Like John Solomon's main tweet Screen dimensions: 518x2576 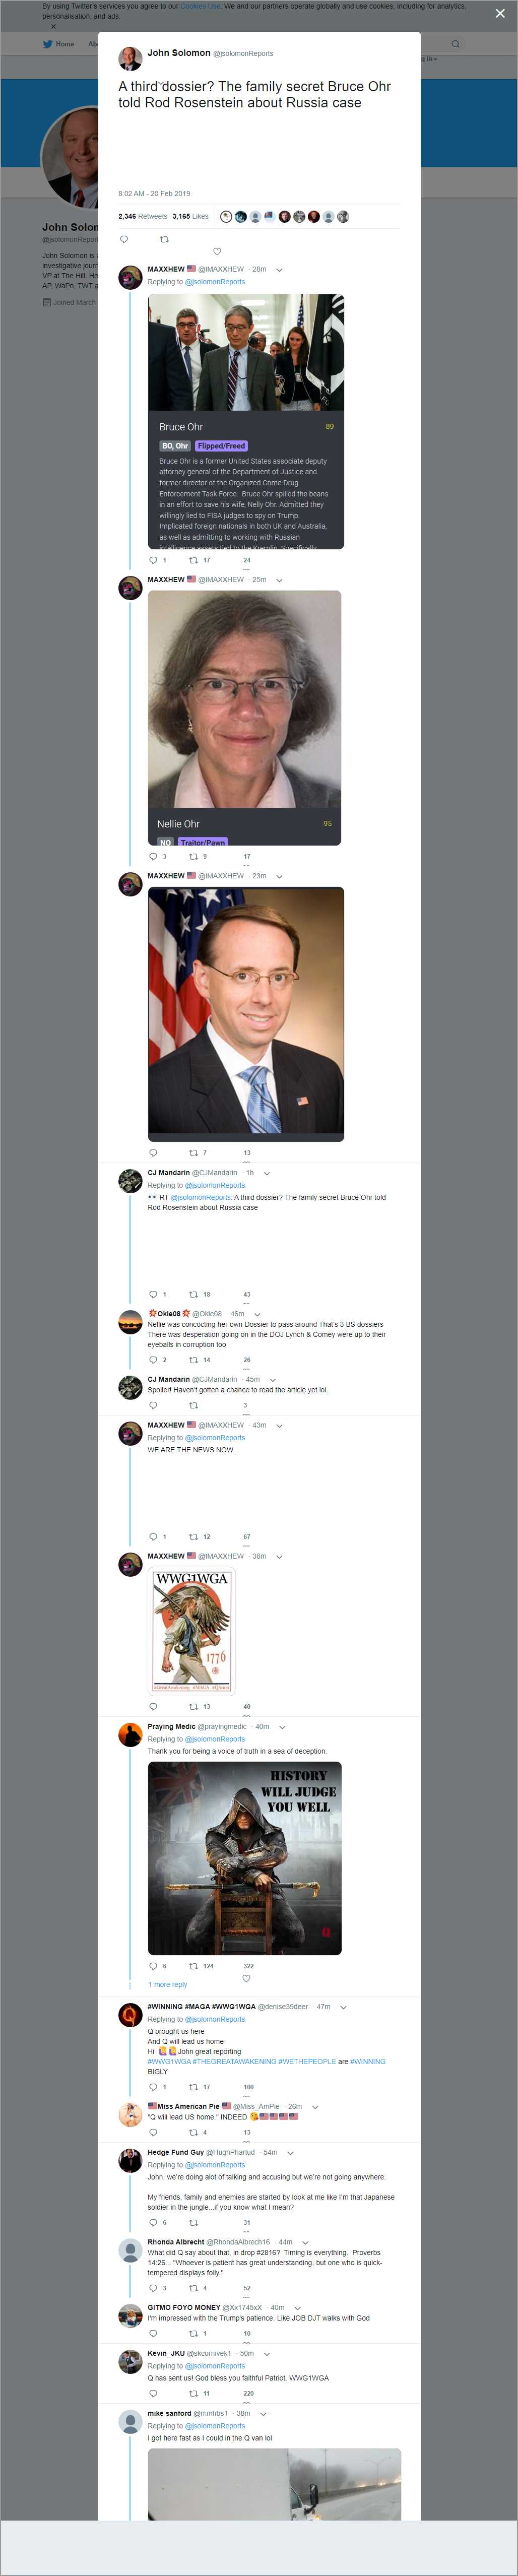[217, 252]
